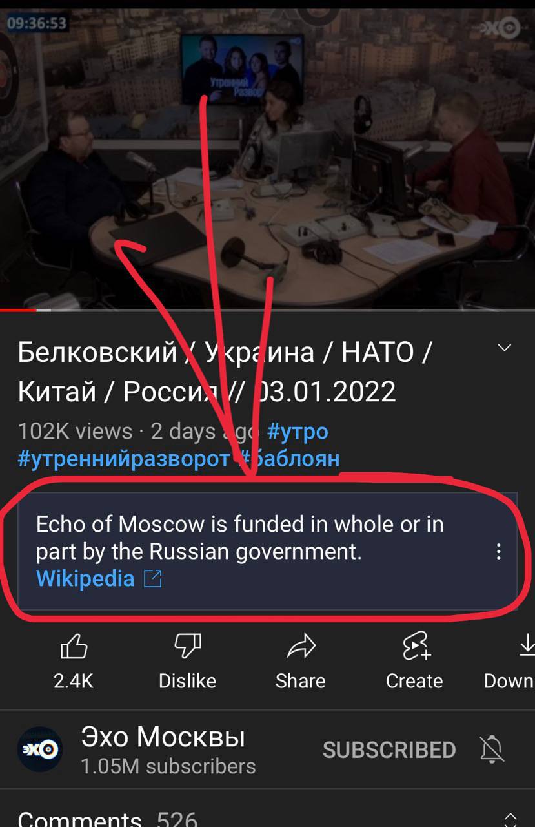Tap the Download arrow icon
The width and height of the screenshot is (535, 827).
click(x=527, y=647)
